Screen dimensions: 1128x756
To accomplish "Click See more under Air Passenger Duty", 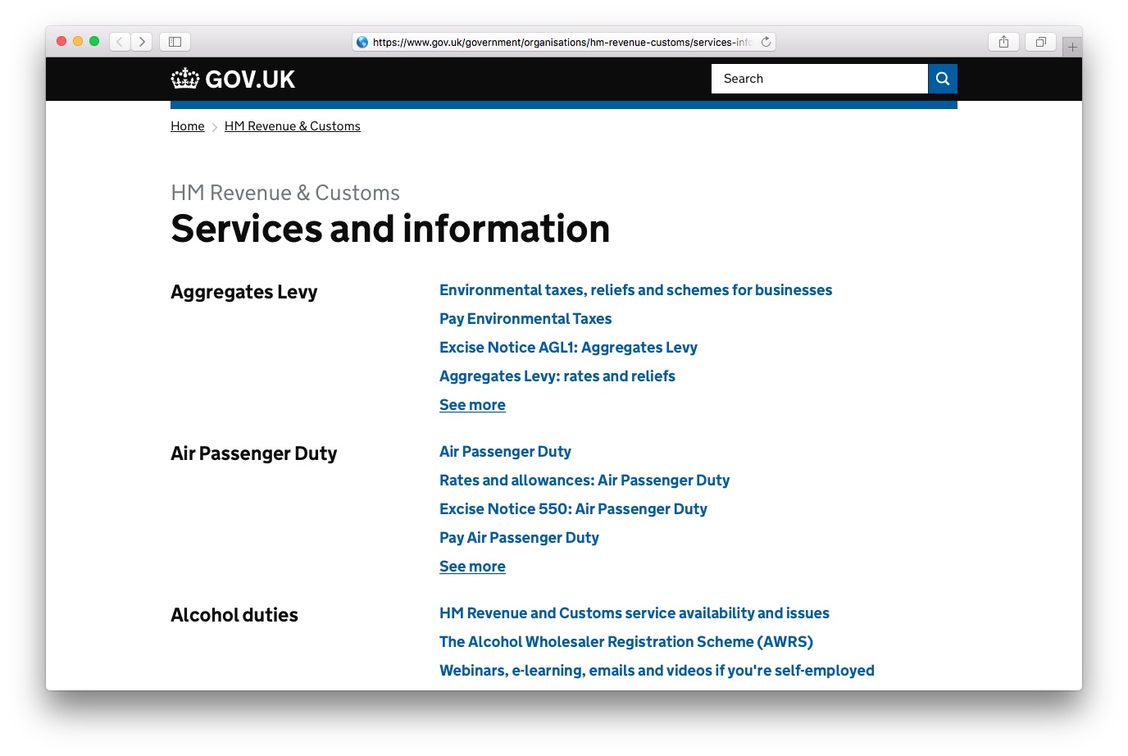I will [x=472, y=567].
